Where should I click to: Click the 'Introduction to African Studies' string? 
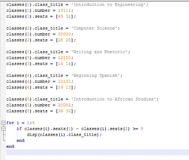(113, 99)
